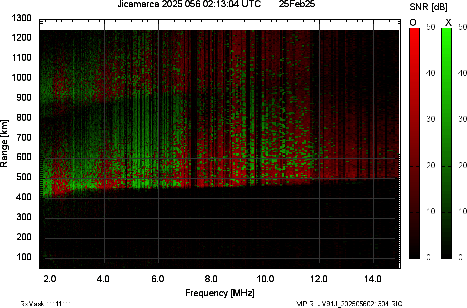The image size is (467, 308).
Task: Click the "4.0" frequency tick label
Action: point(103,279)
